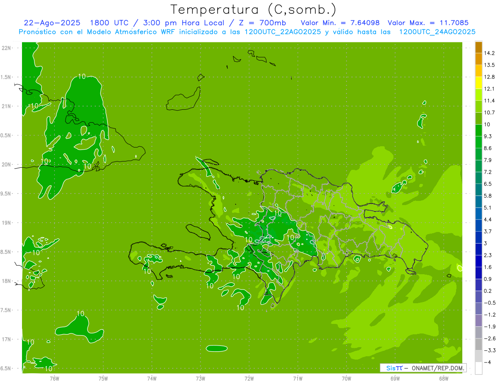Click the "13.5" color scale label
The height and width of the screenshot is (384, 498).
click(490, 65)
